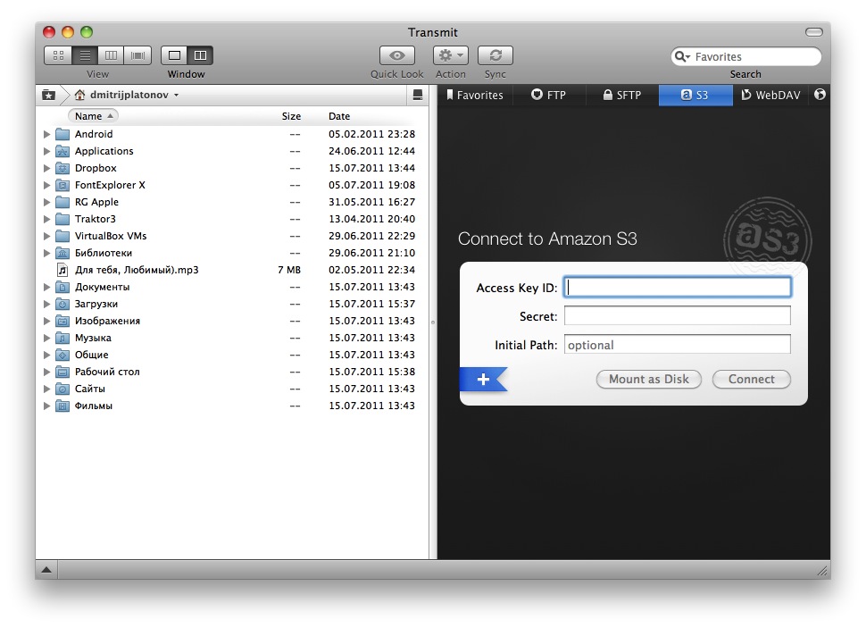Click the bottom-left eject triangle button
Screen dimensions: 866x628
point(46,570)
